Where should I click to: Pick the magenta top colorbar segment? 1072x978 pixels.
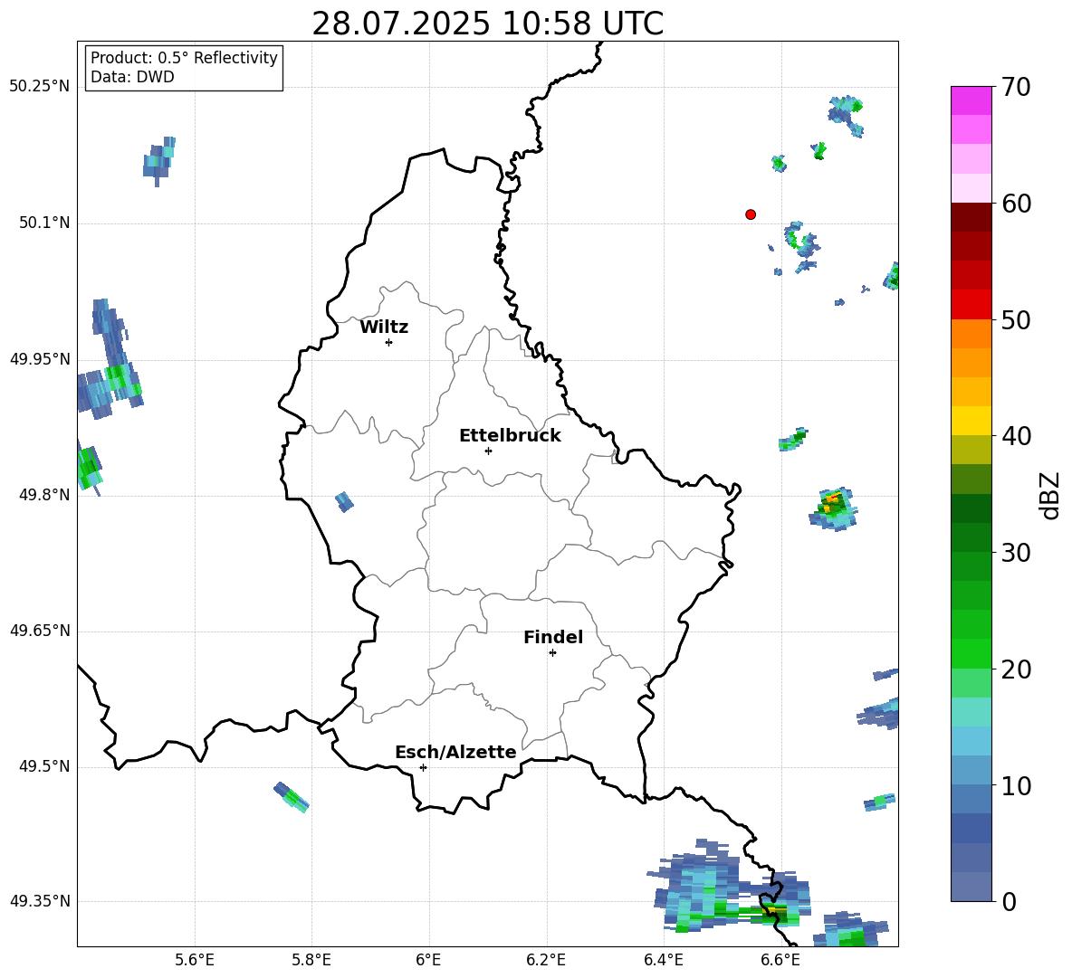pos(971,100)
